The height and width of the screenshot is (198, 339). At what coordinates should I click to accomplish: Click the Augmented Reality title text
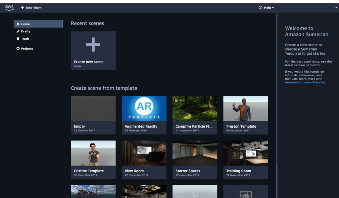141,126
